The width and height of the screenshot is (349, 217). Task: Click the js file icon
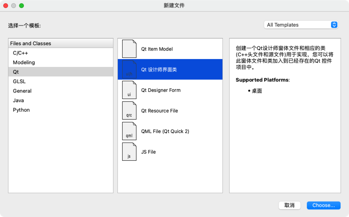[129, 152]
